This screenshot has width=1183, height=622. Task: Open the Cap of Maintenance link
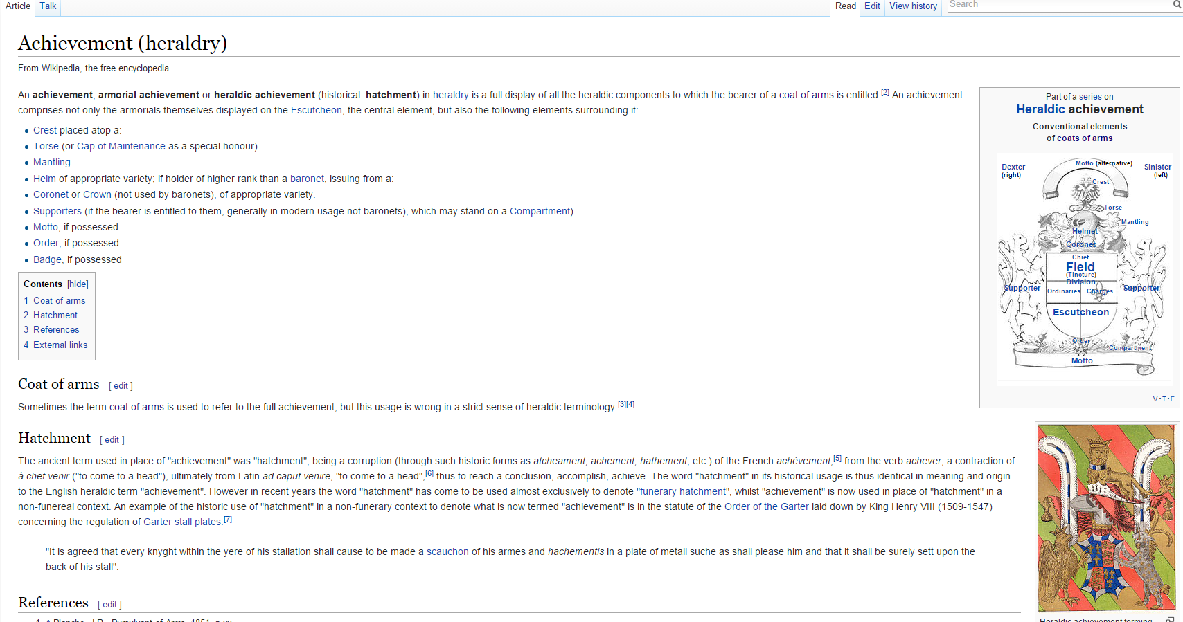pos(121,147)
